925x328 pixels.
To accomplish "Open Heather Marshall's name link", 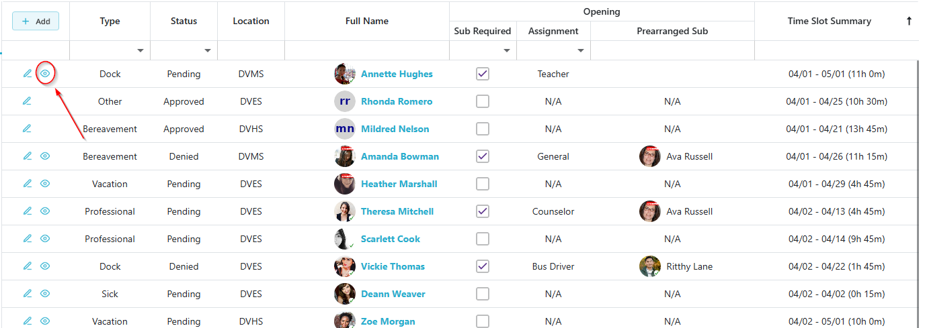I will pyautogui.click(x=399, y=184).
